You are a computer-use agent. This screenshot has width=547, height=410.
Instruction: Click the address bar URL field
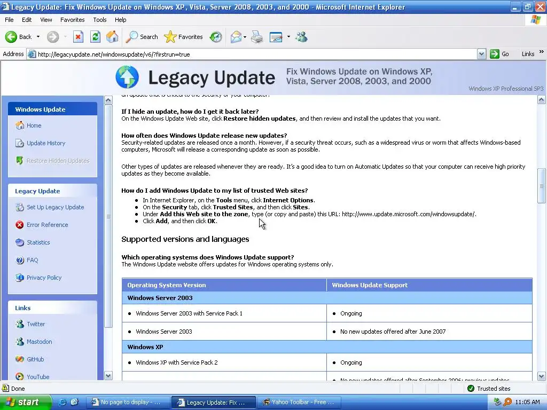[256, 54]
